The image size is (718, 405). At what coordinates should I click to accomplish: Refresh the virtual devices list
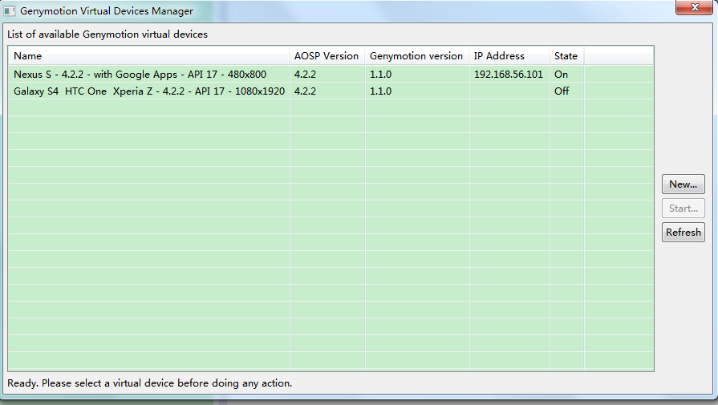point(683,232)
